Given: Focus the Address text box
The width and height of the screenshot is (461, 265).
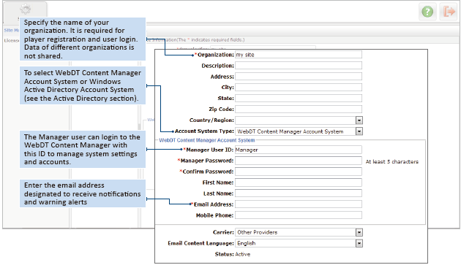Looking at the screenshot, I should coord(299,77).
